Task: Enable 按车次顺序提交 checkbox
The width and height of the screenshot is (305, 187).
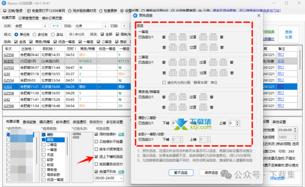Action: click(96, 149)
